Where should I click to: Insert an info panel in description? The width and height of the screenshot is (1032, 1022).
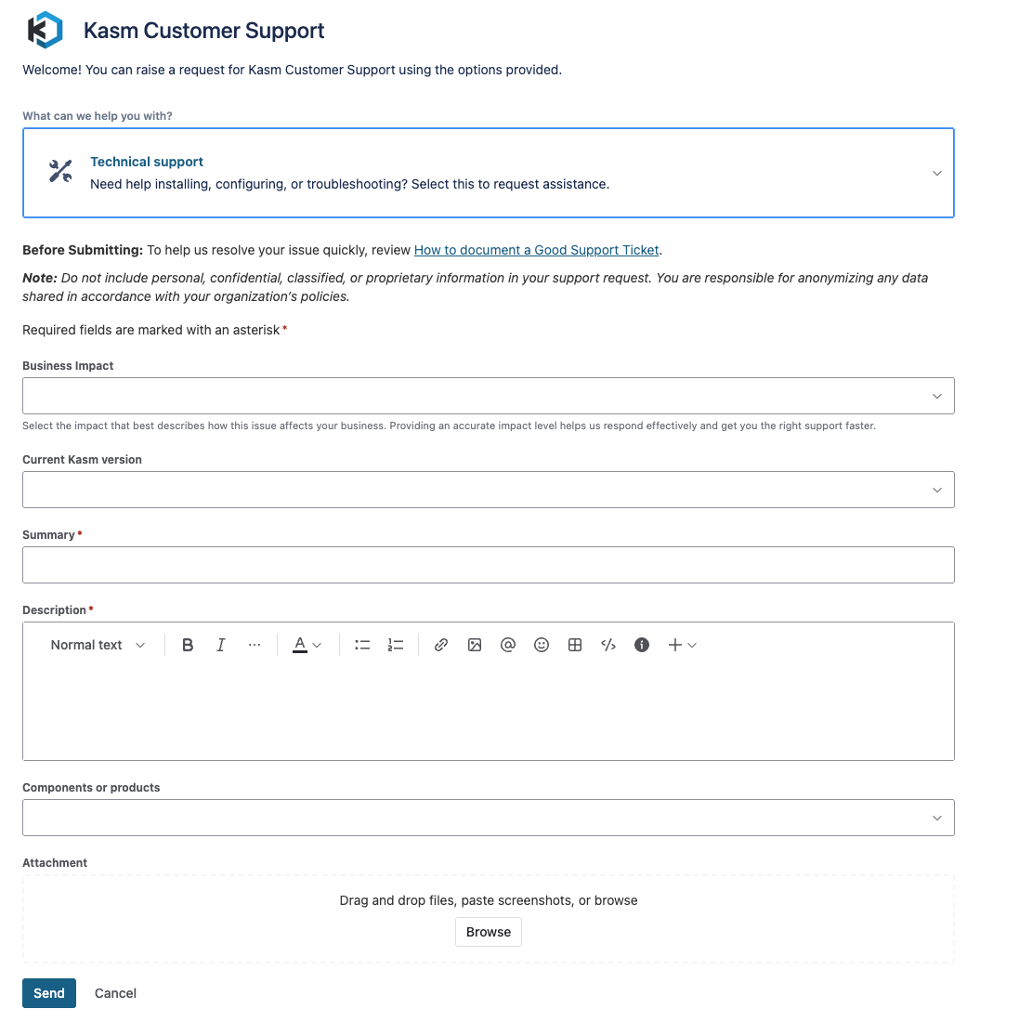[642, 645]
